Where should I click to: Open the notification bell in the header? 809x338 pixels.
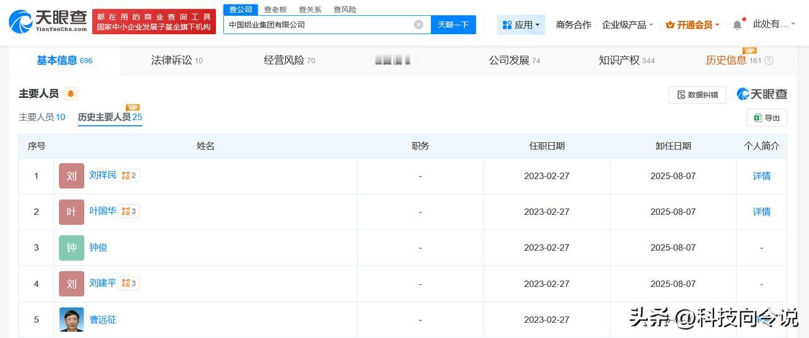[737, 25]
